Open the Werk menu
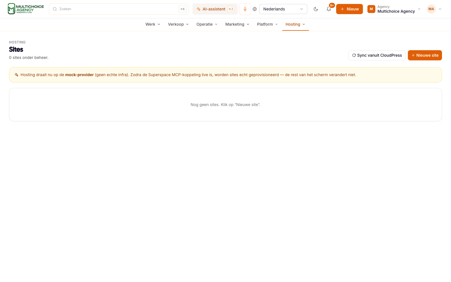 click(153, 24)
